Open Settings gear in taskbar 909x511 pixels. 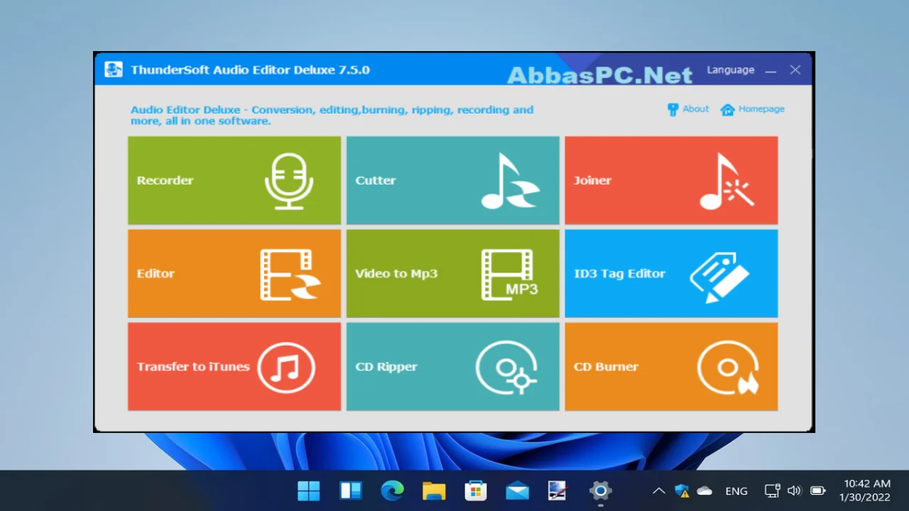click(x=601, y=490)
